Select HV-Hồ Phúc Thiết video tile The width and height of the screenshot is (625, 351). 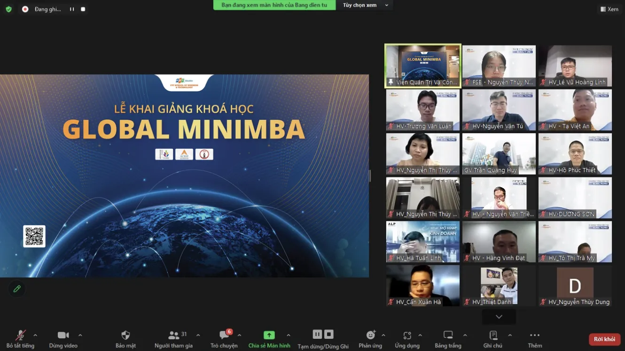pyautogui.click(x=575, y=154)
